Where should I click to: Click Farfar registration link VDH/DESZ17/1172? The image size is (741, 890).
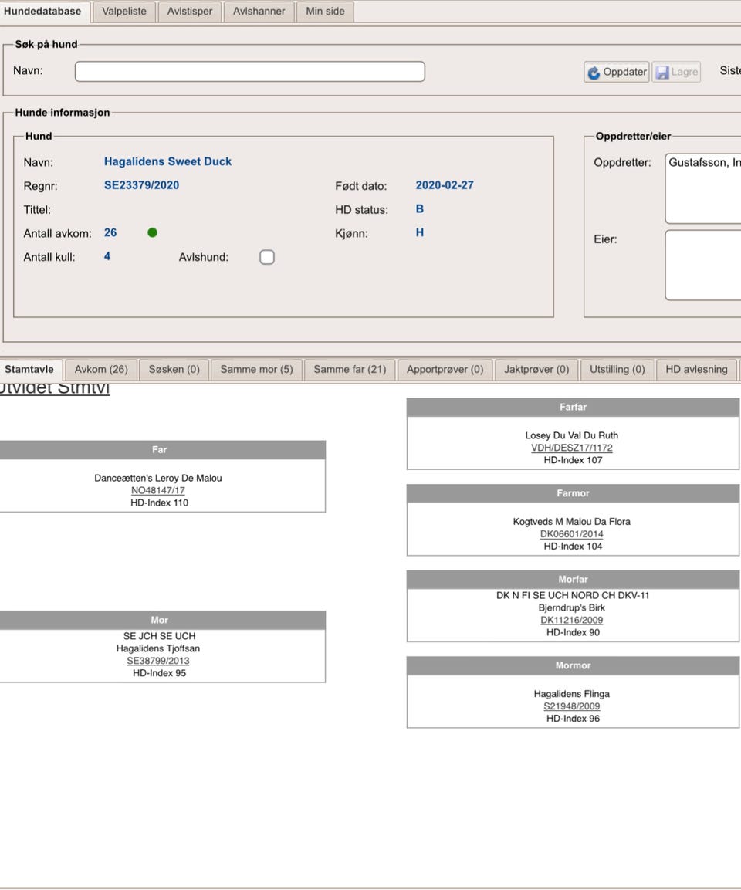tap(572, 448)
